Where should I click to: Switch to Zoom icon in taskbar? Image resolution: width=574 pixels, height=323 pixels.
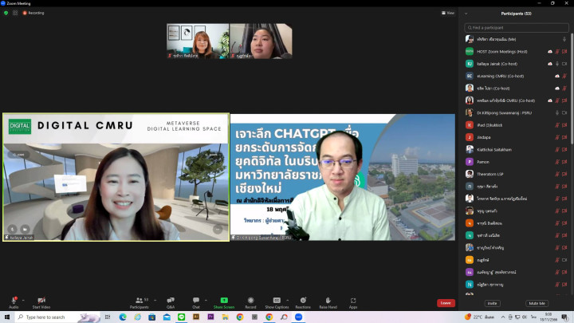coord(299,317)
